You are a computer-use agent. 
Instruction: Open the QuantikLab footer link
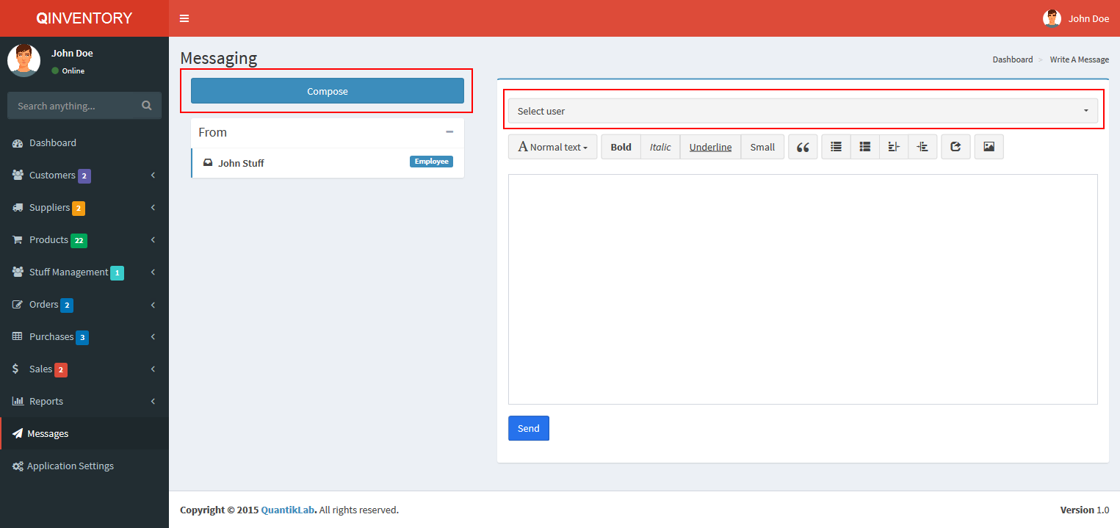click(289, 510)
